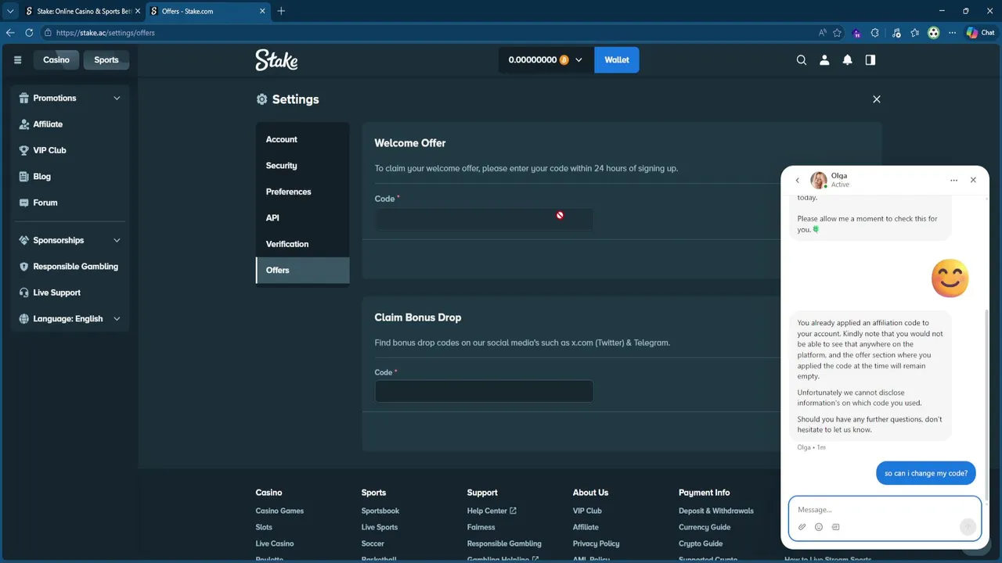
Task: Click the browser extensions icon
Action: point(875,33)
